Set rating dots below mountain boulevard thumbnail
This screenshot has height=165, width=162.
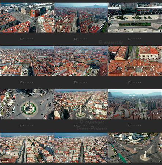(136, 125)
